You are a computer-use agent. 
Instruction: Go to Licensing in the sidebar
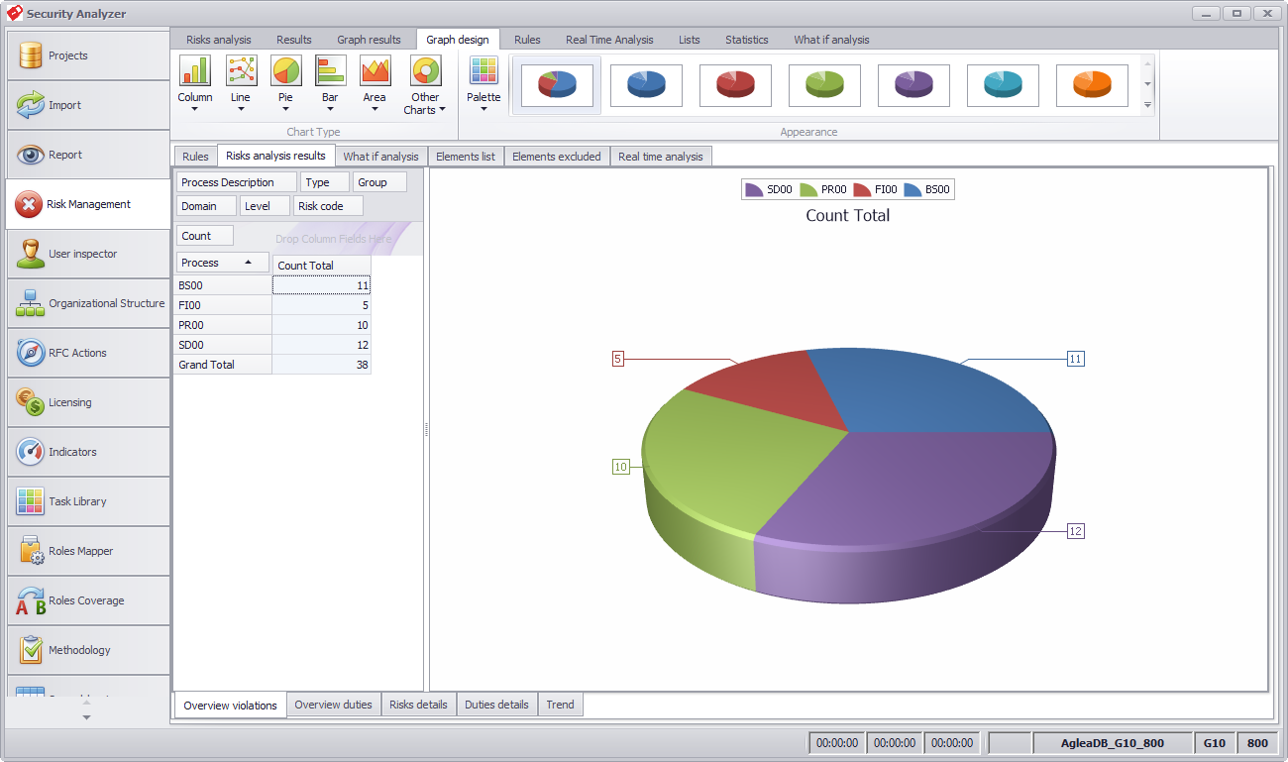tap(88, 402)
